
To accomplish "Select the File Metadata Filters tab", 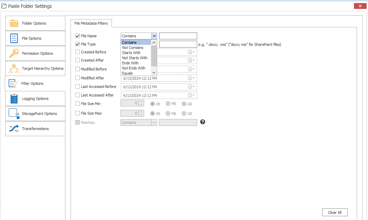I will 91,23.
